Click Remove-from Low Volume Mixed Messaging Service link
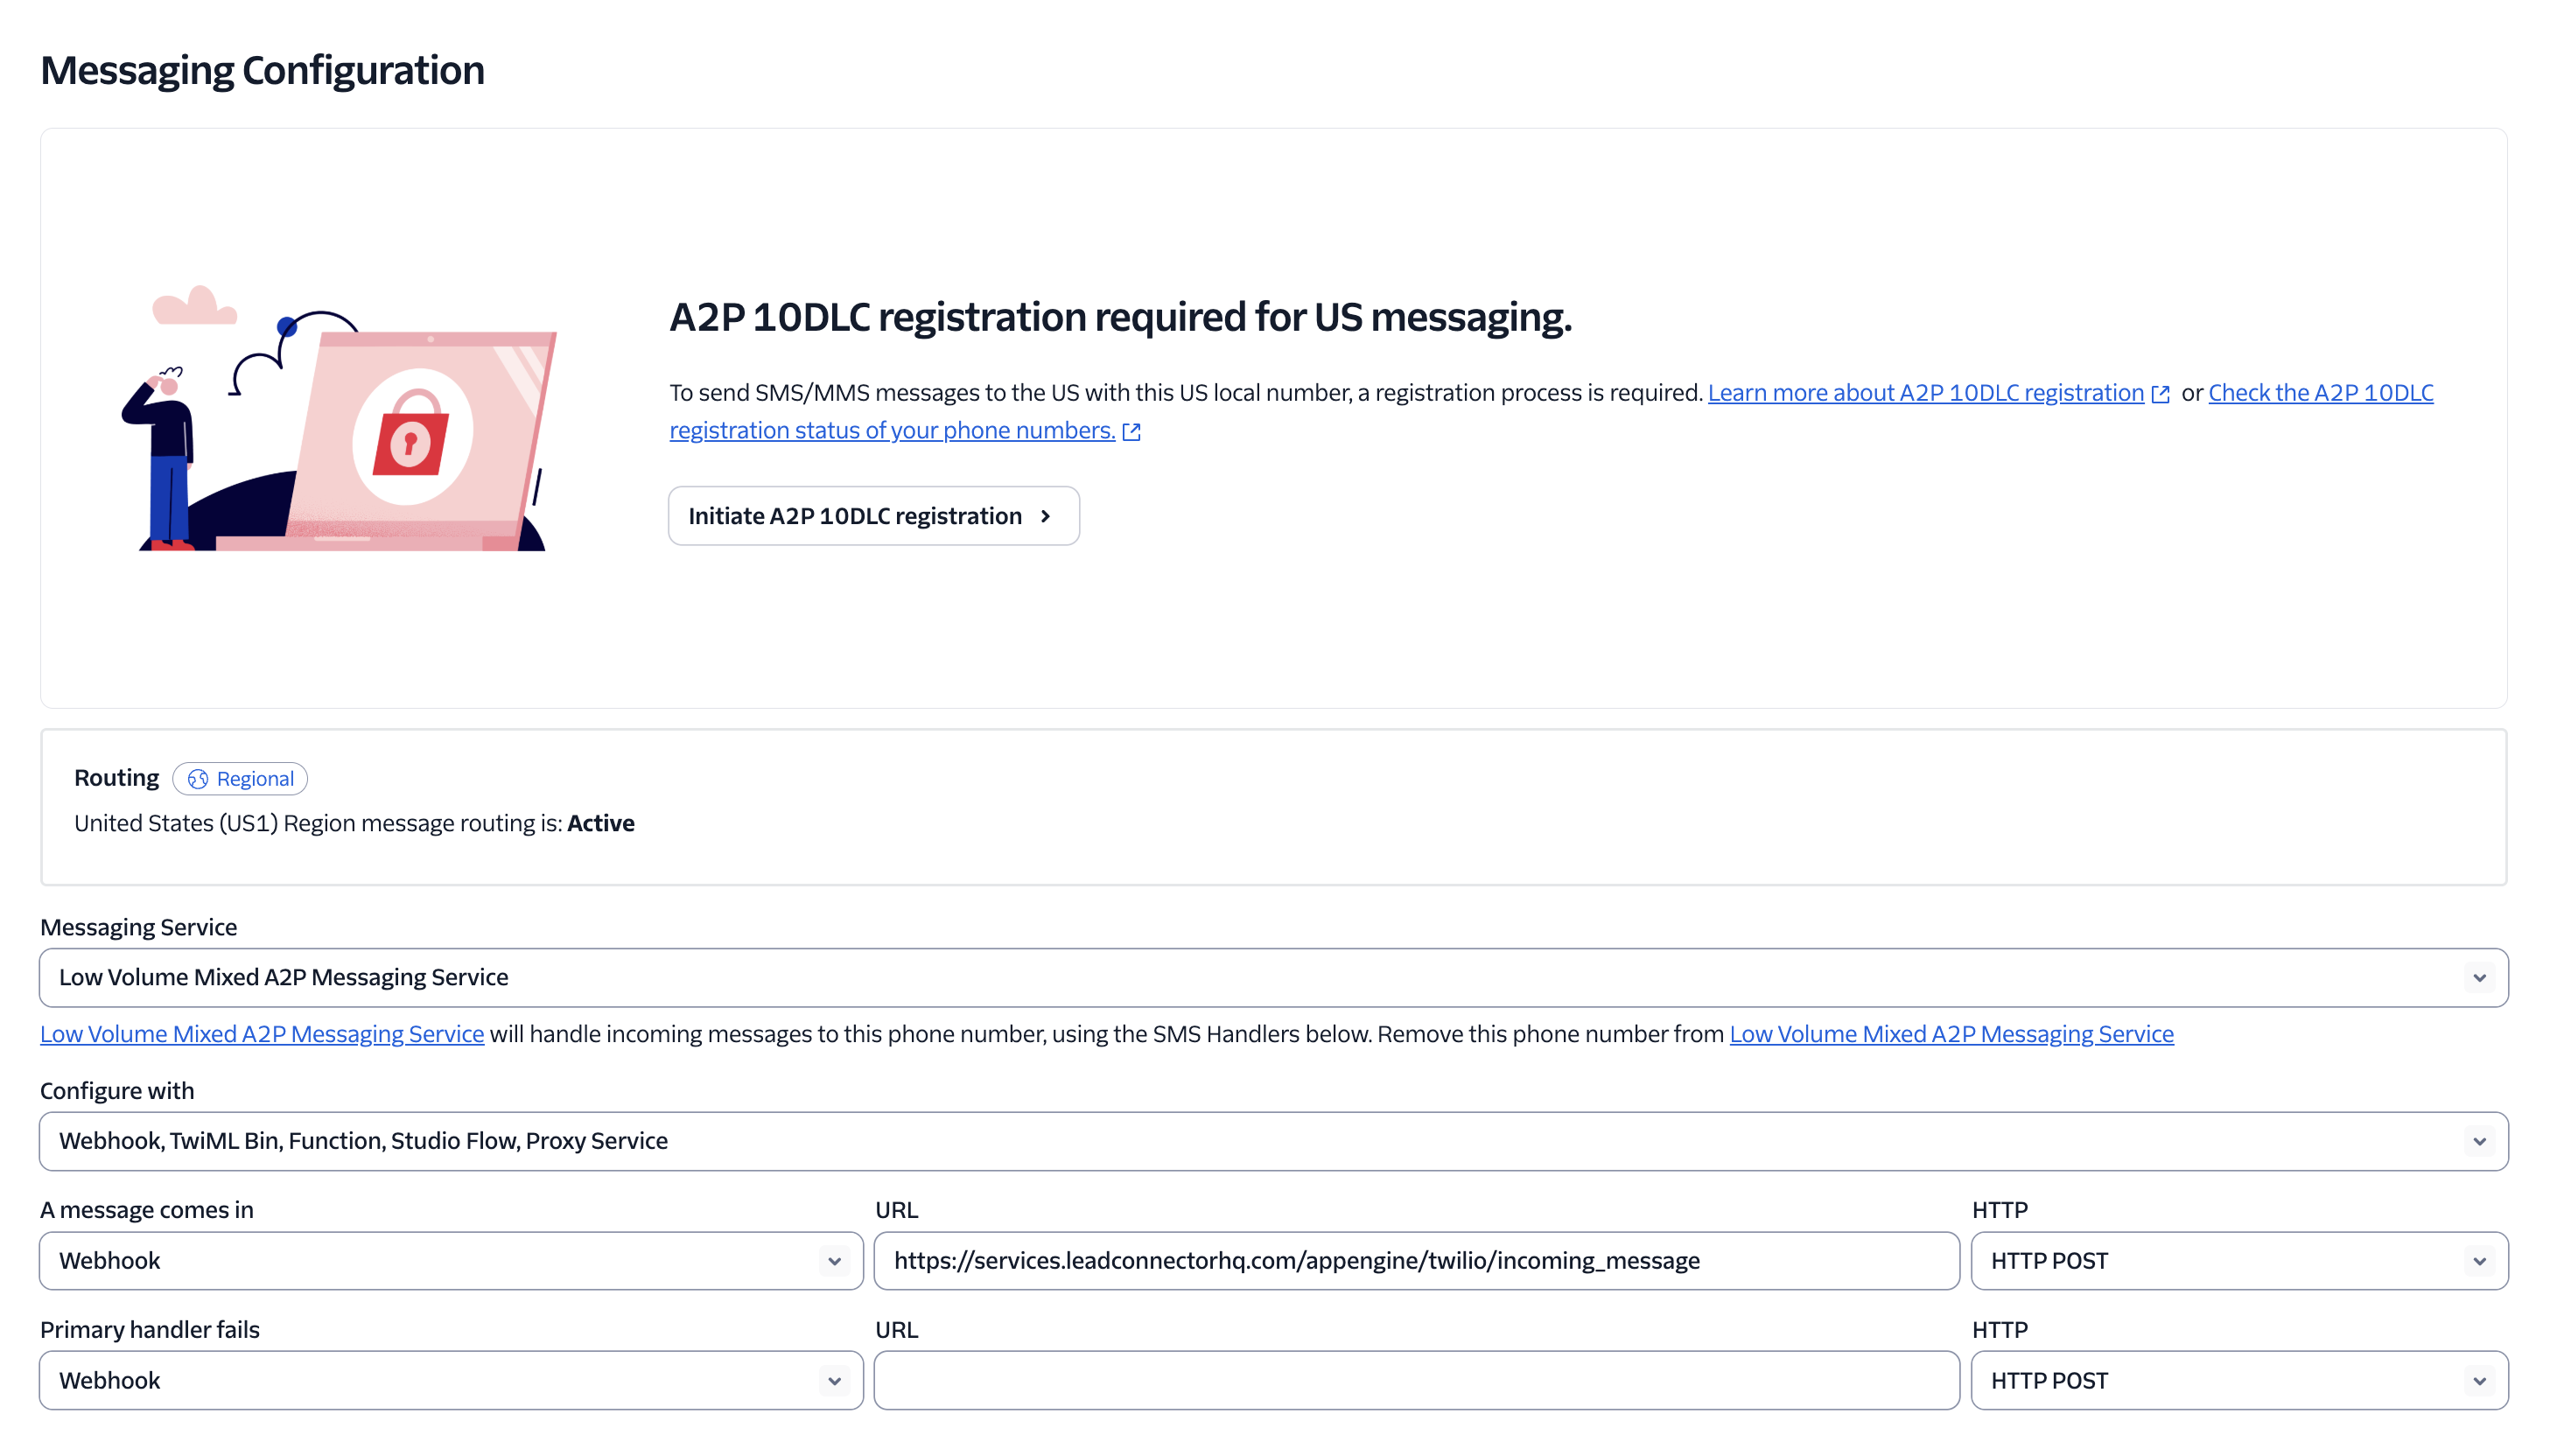Image resolution: width=2557 pixels, height=1456 pixels. [1951, 1034]
